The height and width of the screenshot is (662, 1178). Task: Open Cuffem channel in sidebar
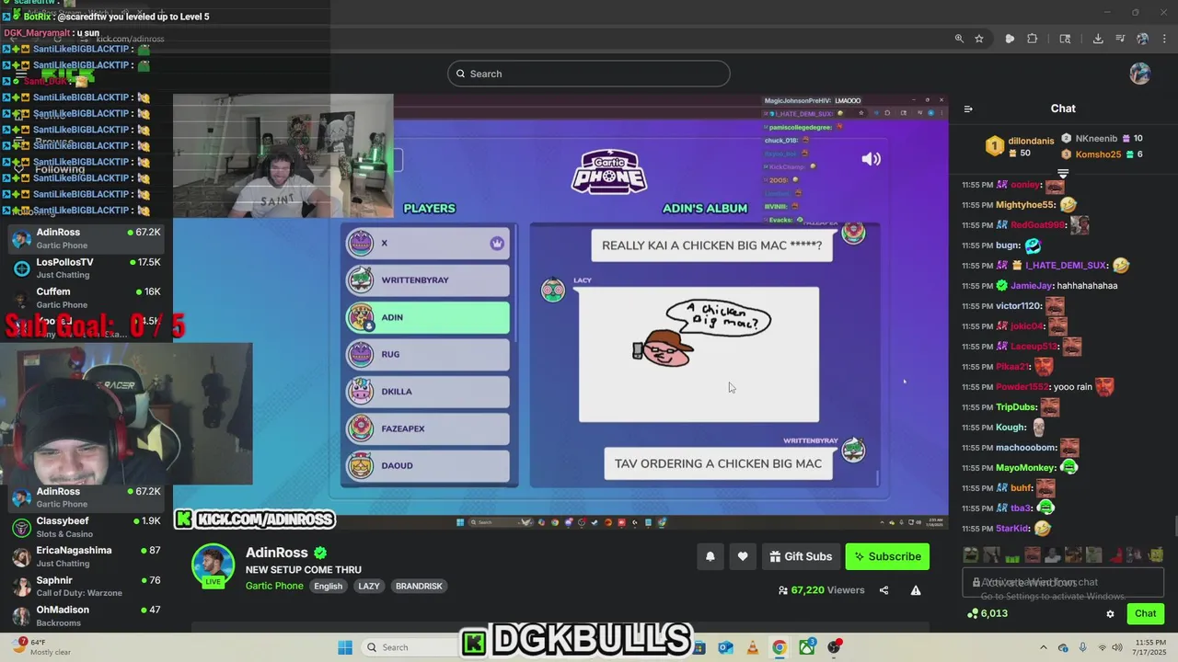tap(87, 297)
